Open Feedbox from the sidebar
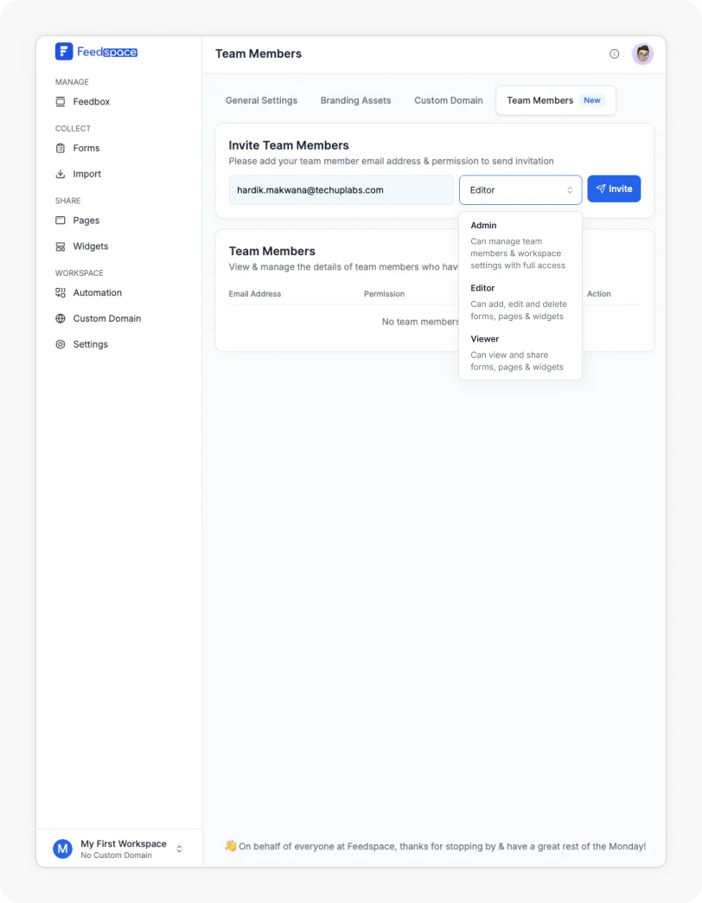 coord(90,101)
